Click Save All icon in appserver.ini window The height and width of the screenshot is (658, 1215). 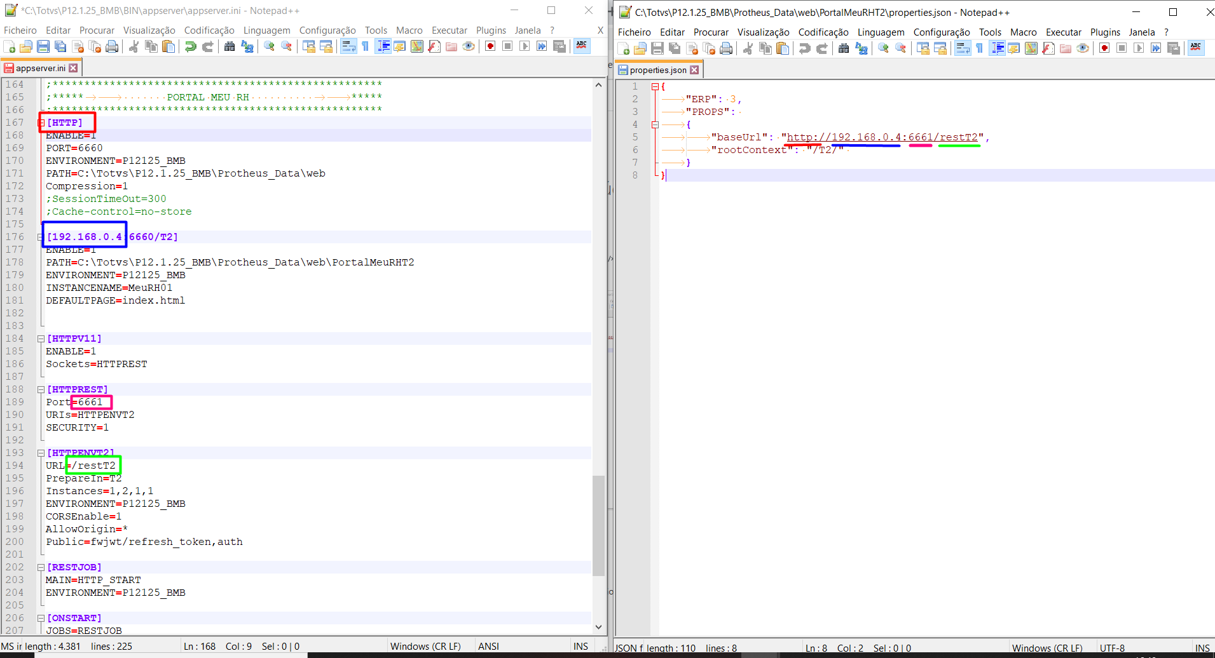(x=60, y=46)
